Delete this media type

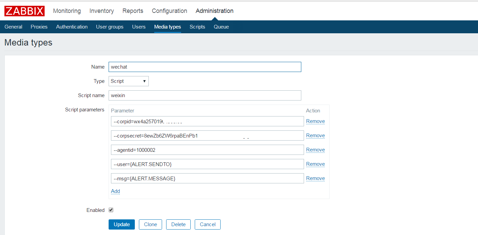click(x=178, y=224)
